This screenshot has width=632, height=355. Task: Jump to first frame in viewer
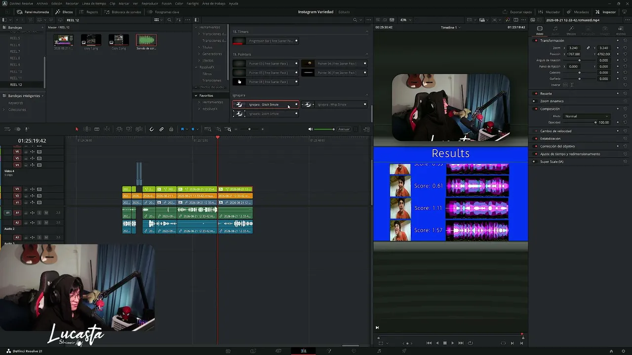tap(429, 343)
